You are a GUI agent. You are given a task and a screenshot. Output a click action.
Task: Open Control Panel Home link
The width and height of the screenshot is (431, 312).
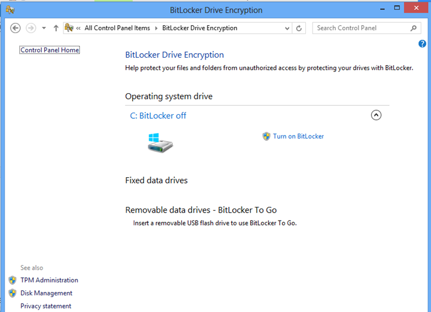pos(50,50)
